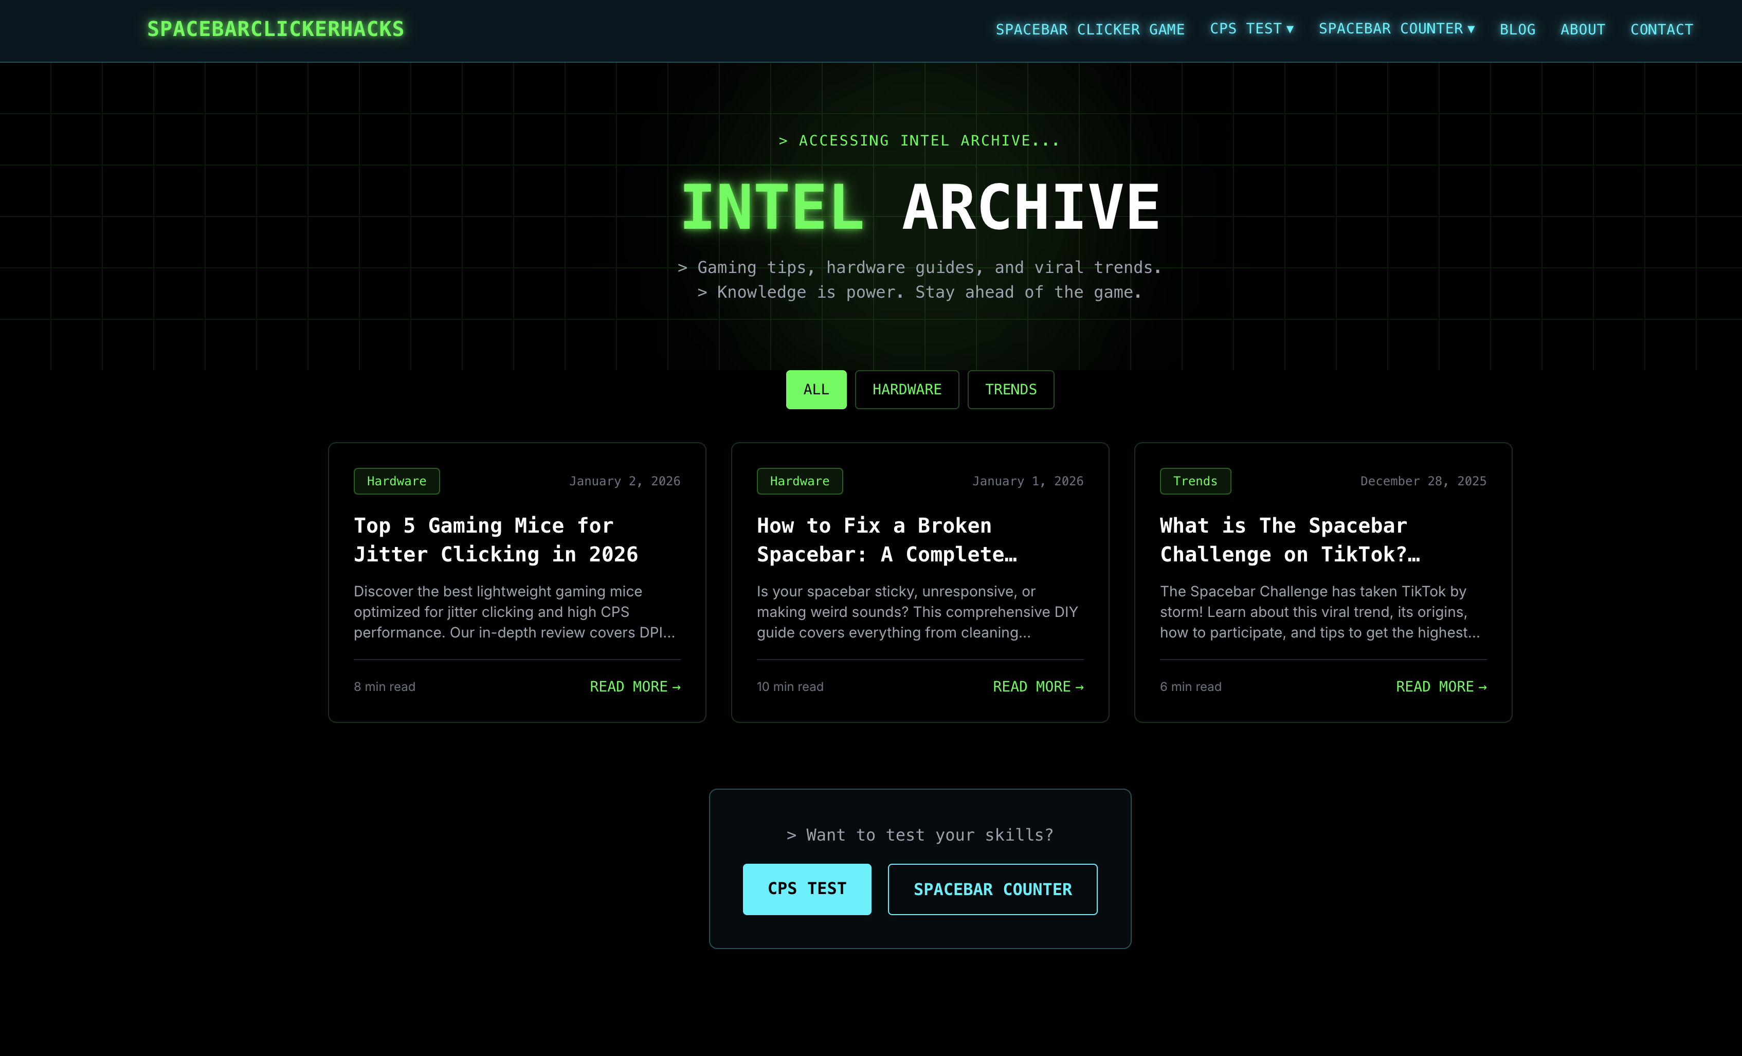Open the What is The Spacebar Challenge article
Image resolution: width=1742 pixels, height=1056 pixels.
[1290, 540]
